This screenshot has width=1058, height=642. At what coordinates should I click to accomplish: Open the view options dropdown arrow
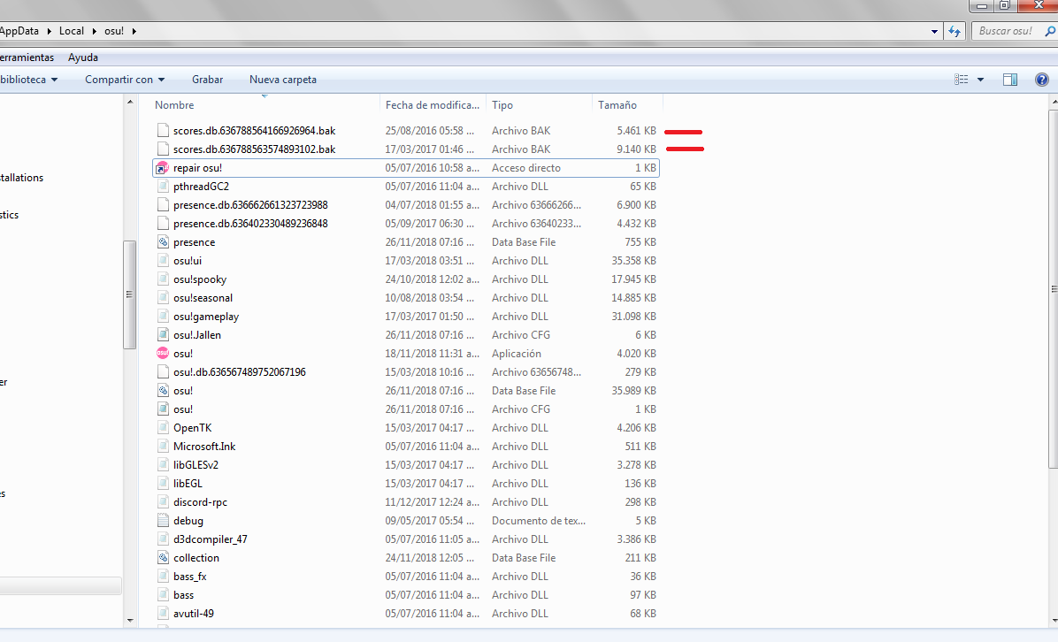click(x=980, y=80)
